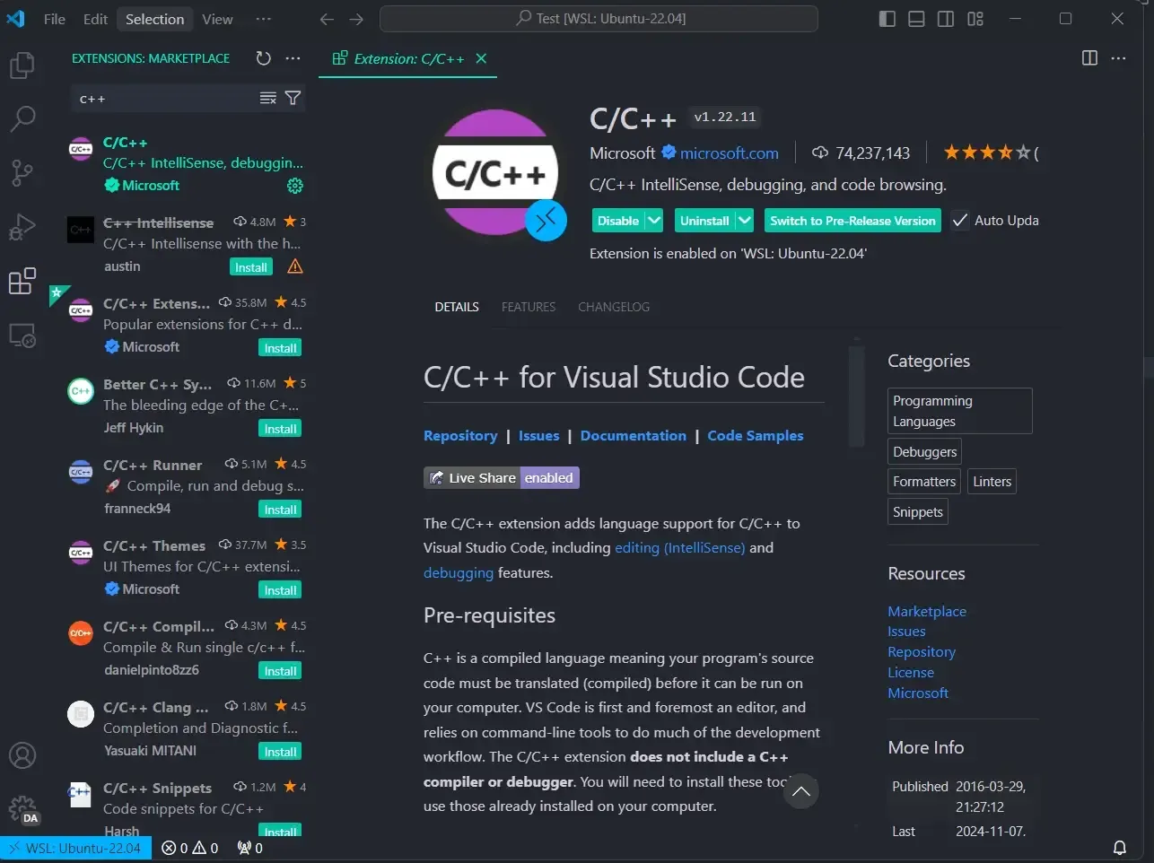Toggle the Auto Update checkbox

tap(959, 220)
